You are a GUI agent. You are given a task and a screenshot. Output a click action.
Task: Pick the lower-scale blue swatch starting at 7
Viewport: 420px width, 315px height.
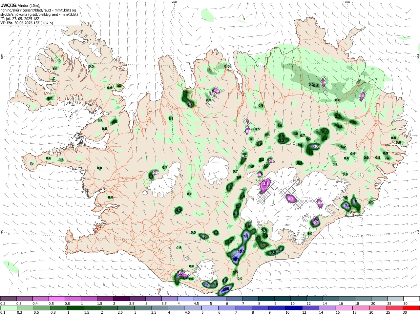tap(243, 308)
